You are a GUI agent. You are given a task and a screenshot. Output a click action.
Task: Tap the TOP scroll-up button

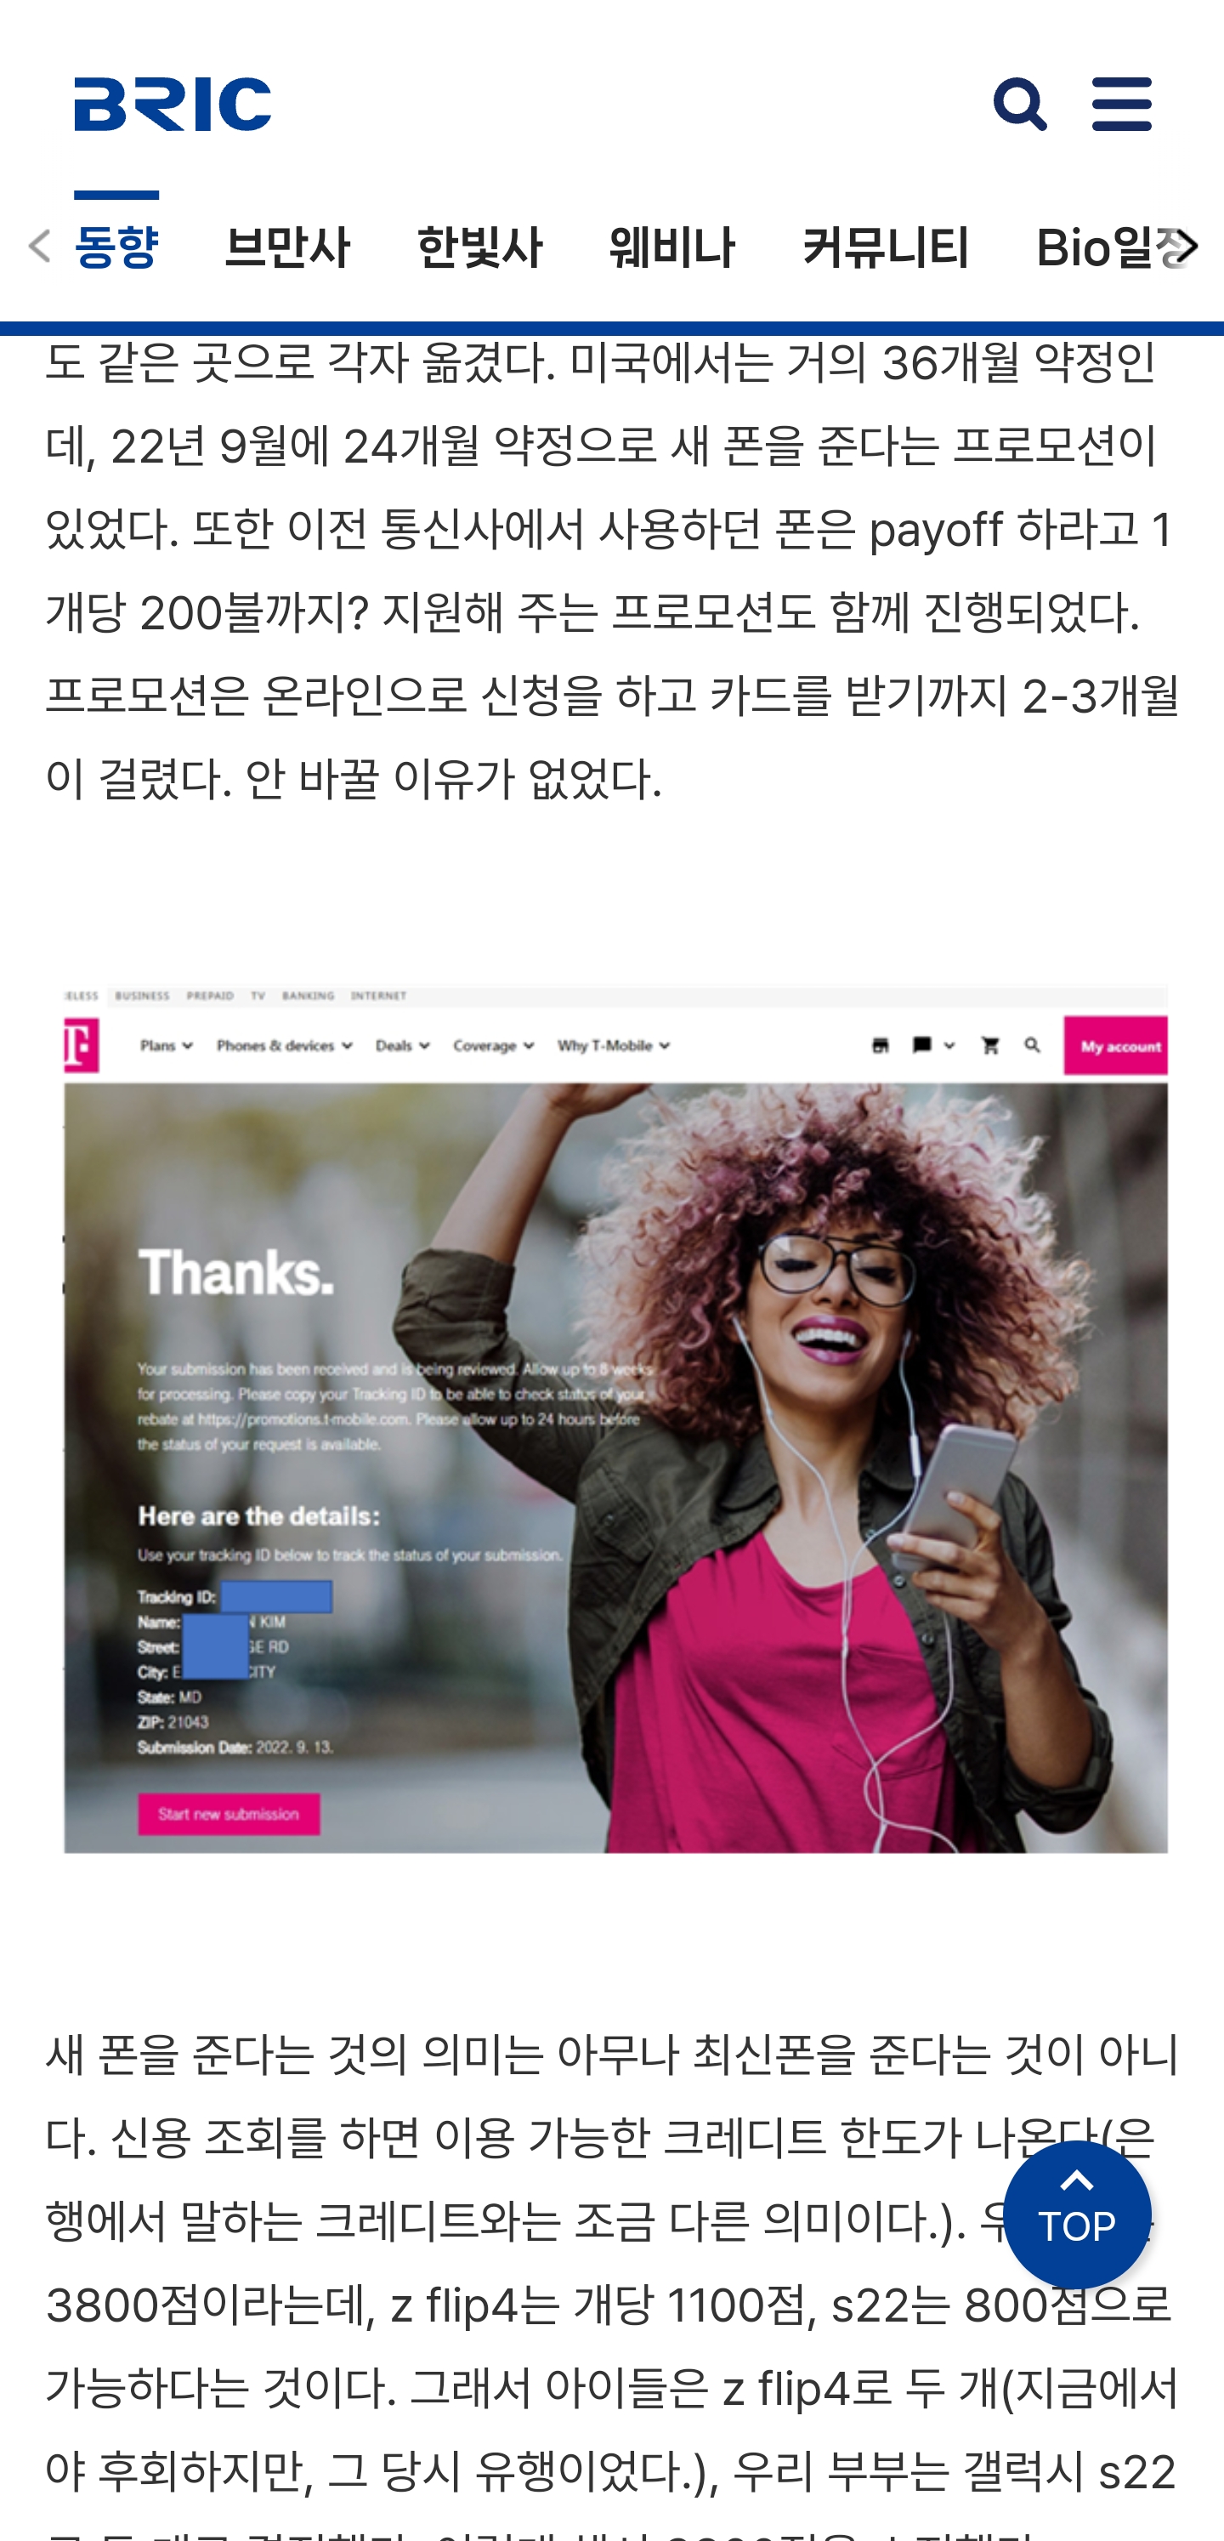pyautogui.click(x=1076, y=2214)
